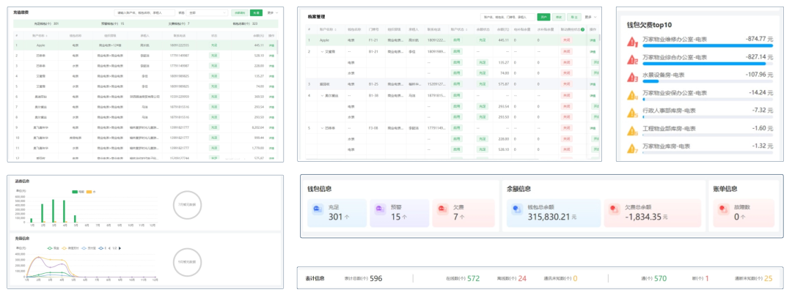The width and height of the screenshot is (792, 295).
Task: Open the 状态 filter dropdown in 充值缴费
Action: pyautogui.click(x=207, y=13)
